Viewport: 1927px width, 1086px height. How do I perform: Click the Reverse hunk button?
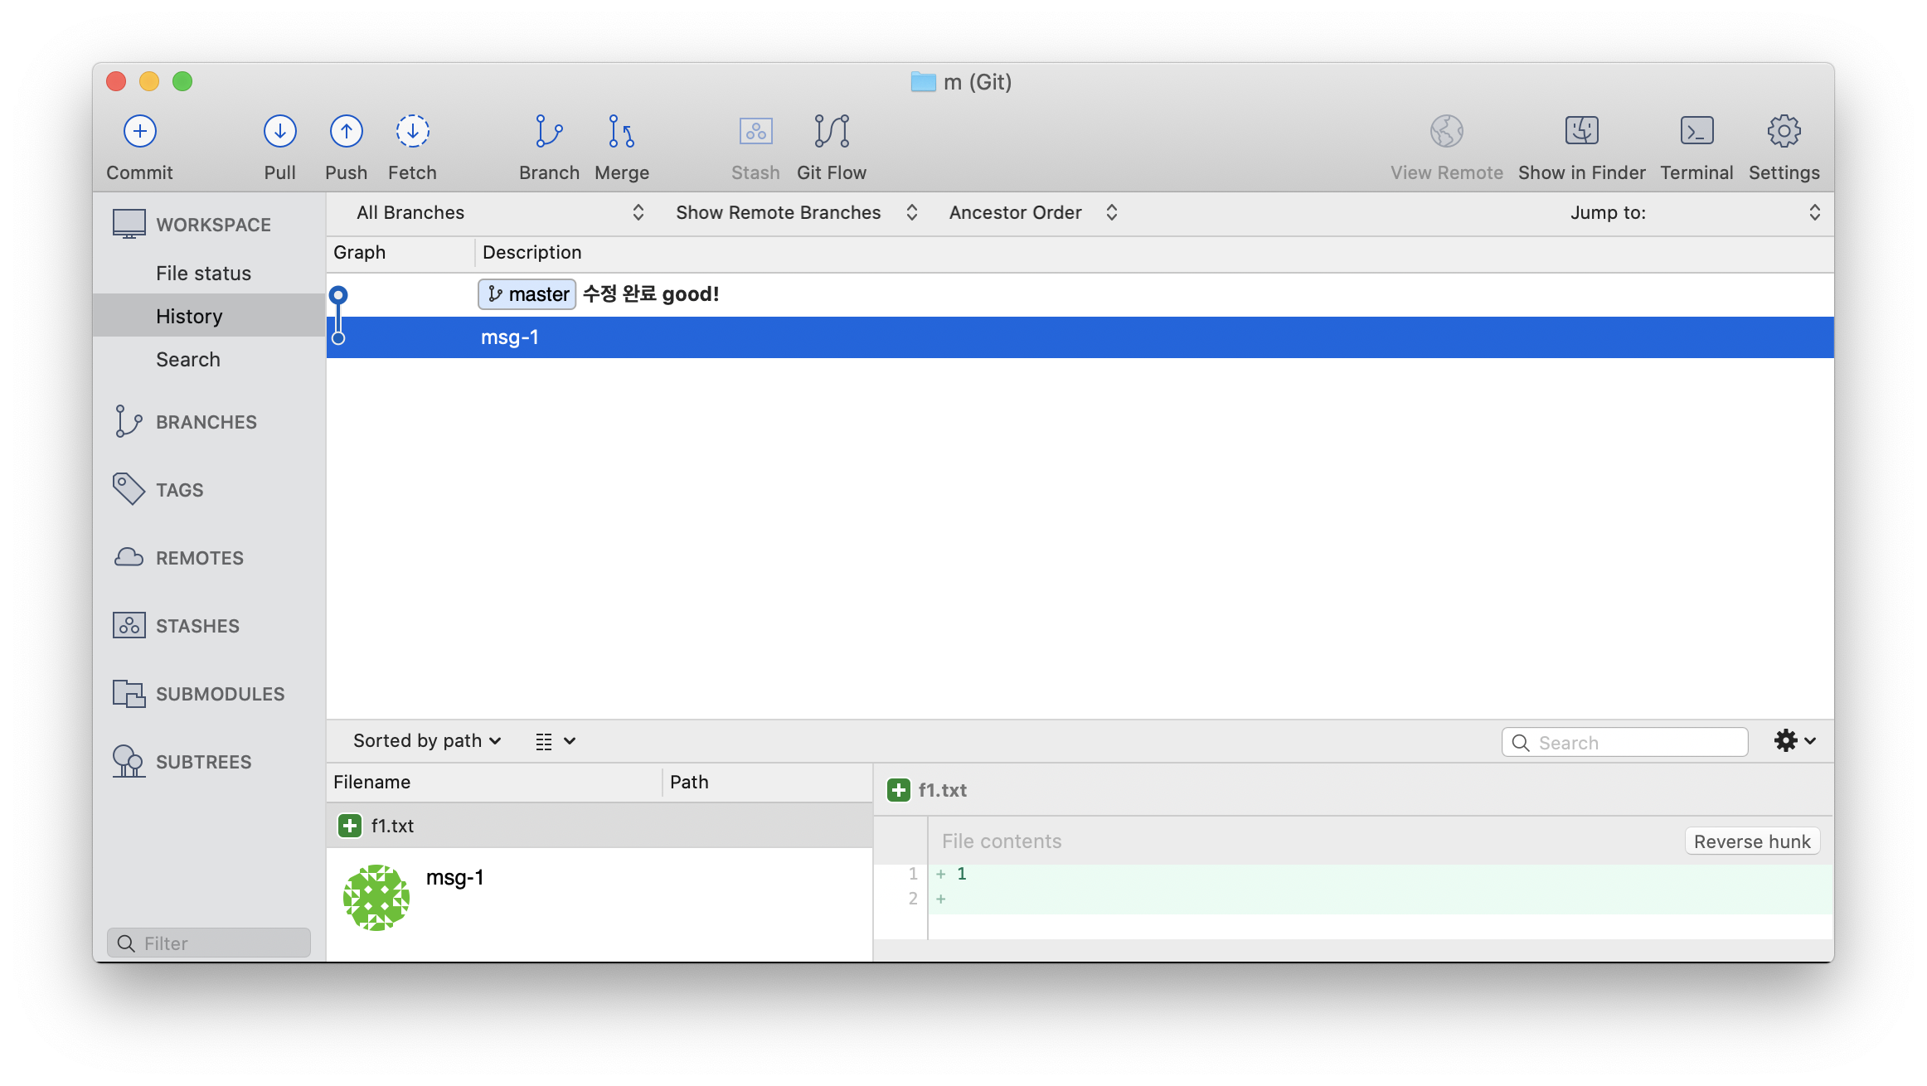1751,841
